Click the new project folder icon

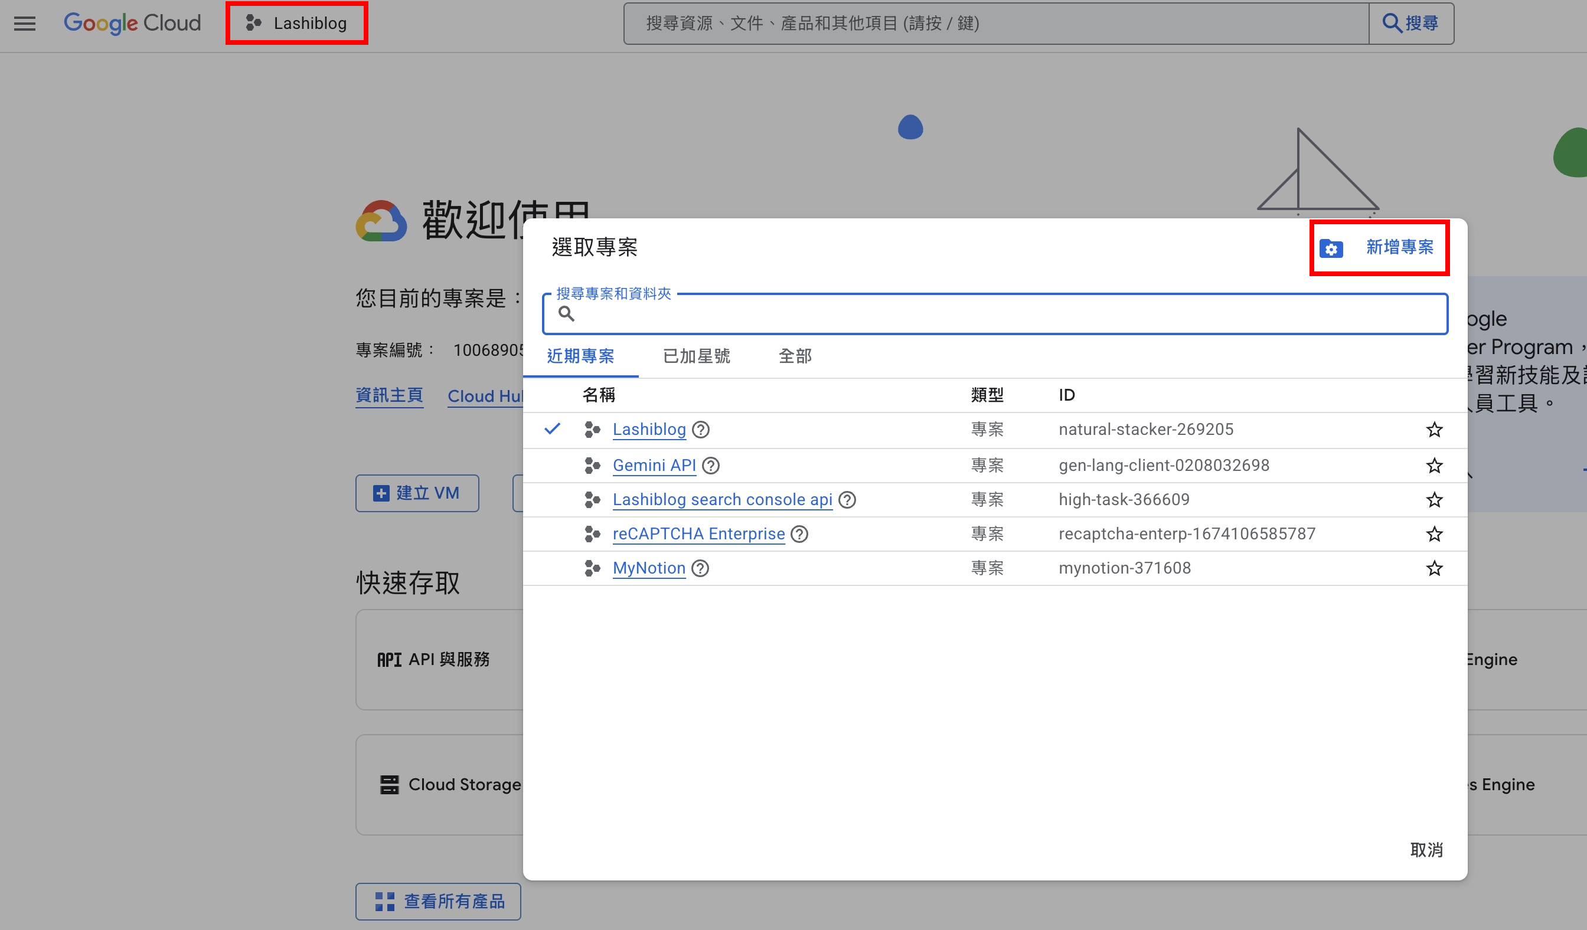(1331, 248)
